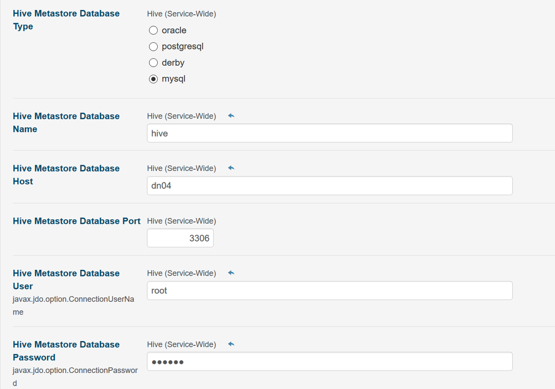Image resolution: width=555 pixels, height=389 pixels.
Task: Choose postgresql as database type
Action: coord(153,46)
